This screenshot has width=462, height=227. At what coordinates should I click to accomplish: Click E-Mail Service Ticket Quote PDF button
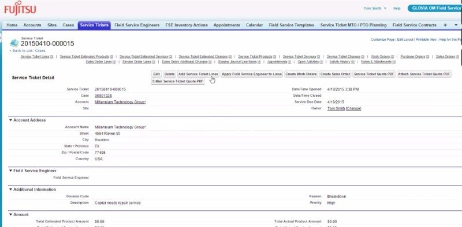[x=178, y=81]
